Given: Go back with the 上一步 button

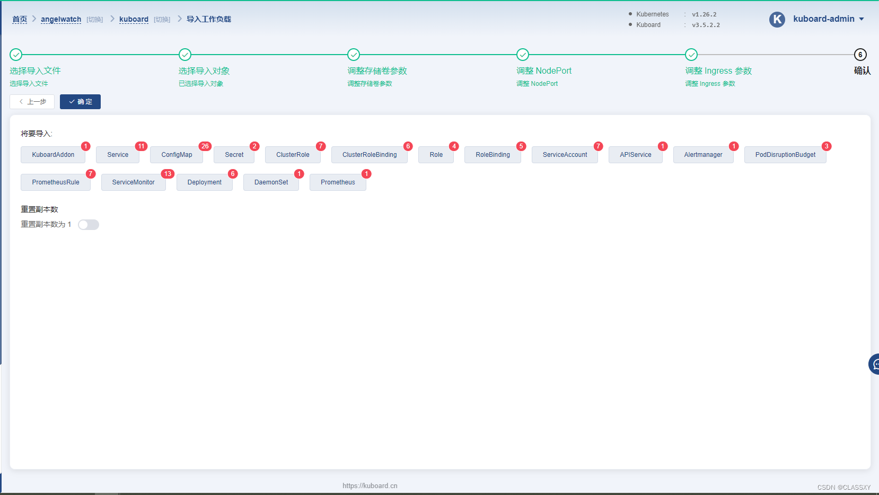Looking at the screenshot, I should click(x=32, y=102).
